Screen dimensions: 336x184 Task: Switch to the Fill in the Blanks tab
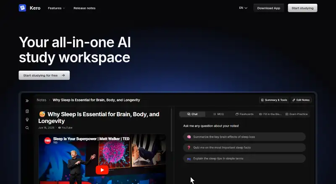pyautogui.click(x=270, y=114)
